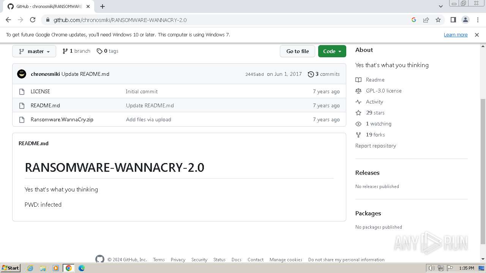Click the Go to file button
Image resolution: width=486 pixels, height=273 pixels.
(x=298, y=51)
